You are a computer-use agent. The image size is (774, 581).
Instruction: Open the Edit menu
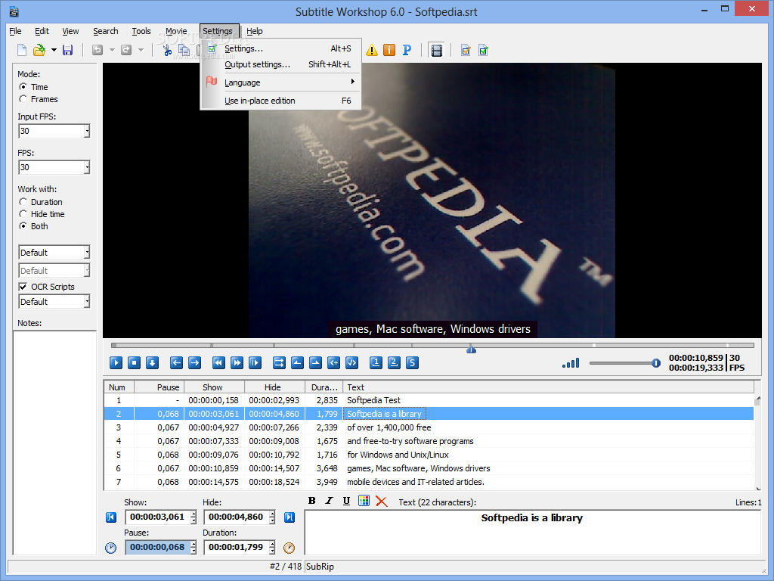[42, 31]
